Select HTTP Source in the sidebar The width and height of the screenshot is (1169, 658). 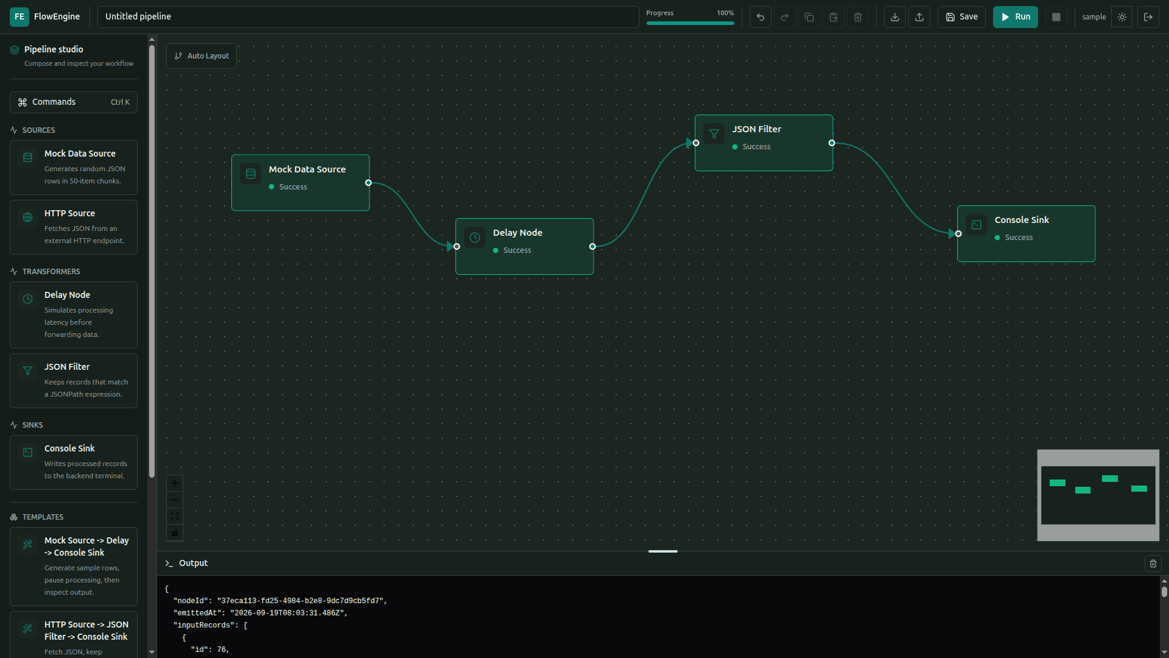(74, 227)
